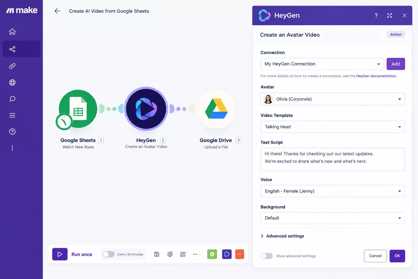418x279 pixels.
Task: Click the scenario title text
Action: pos(109,11)
